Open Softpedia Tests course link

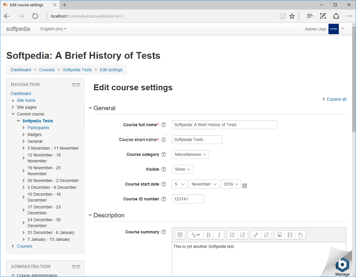(38, 121)
